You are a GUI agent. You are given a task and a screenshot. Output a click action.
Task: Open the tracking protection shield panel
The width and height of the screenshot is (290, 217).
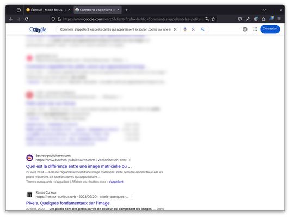[53, 19]
